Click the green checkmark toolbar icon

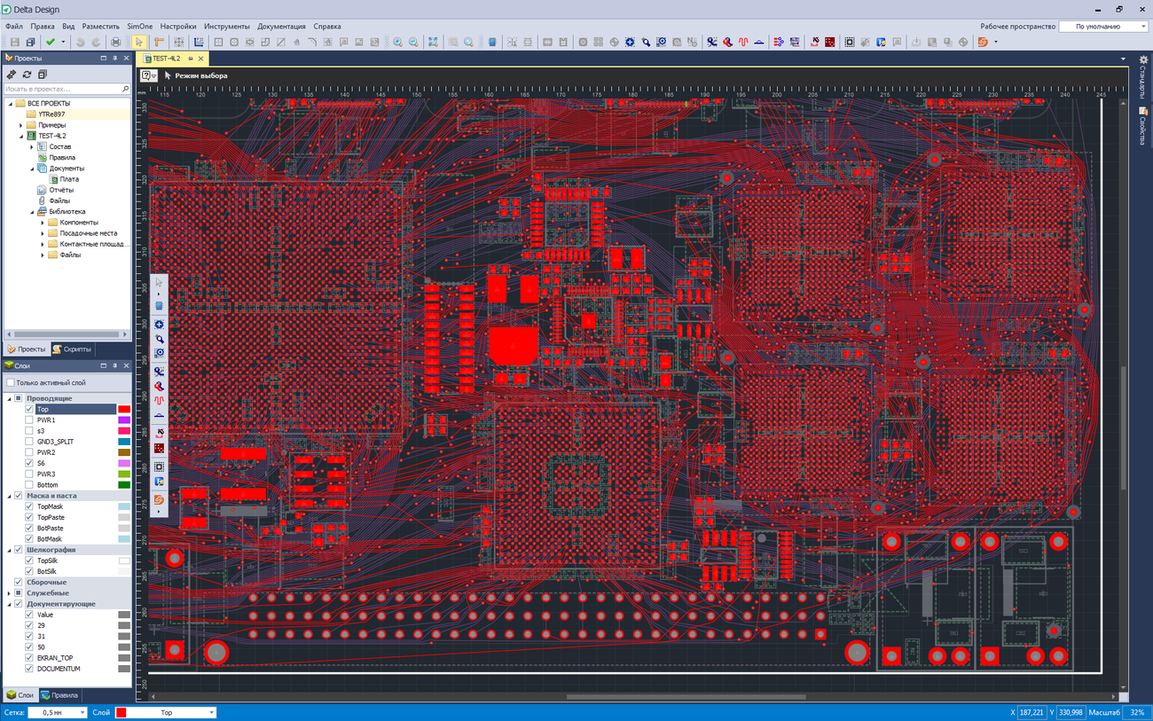[x=51, y=42]
